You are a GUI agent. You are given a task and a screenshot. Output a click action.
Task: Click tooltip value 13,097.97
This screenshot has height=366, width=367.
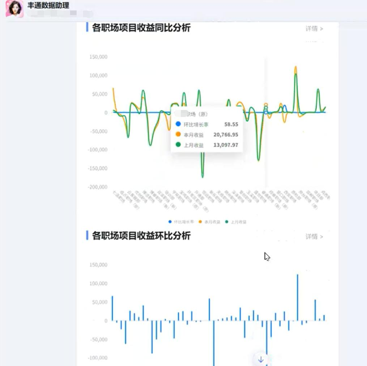[x=226, y=145]
